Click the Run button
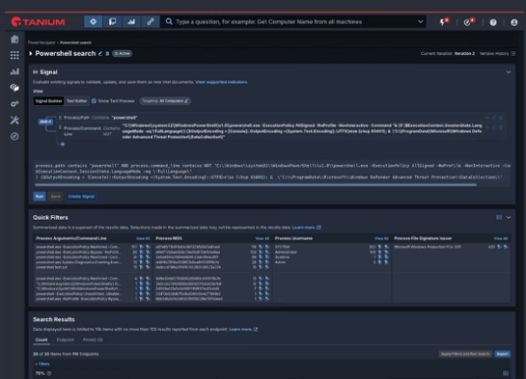The width and height of the screenshot is (526, 379). (x=39, y=196)
